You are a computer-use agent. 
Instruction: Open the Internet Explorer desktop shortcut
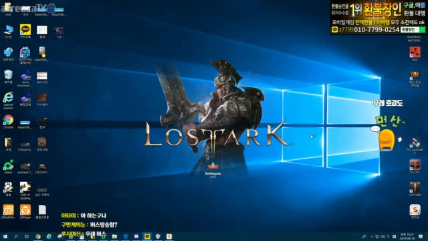[x=8, y=100]
